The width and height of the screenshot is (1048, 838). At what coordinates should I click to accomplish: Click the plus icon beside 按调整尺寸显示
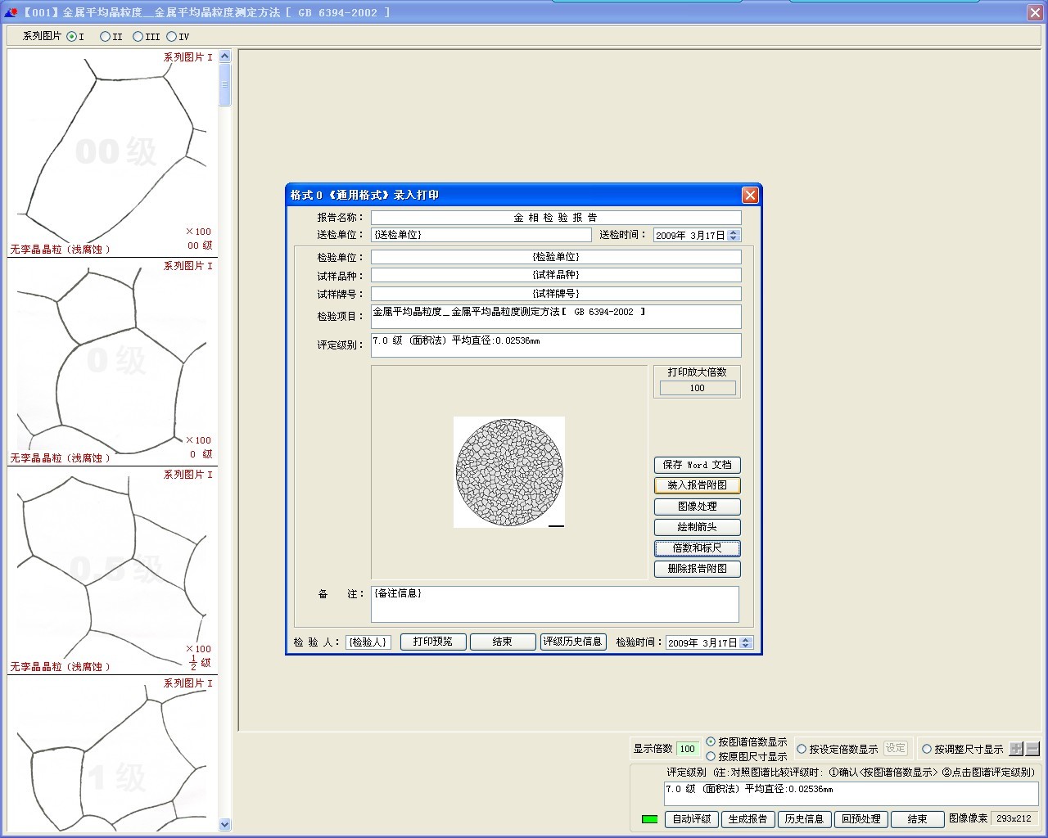(1017, 749)
